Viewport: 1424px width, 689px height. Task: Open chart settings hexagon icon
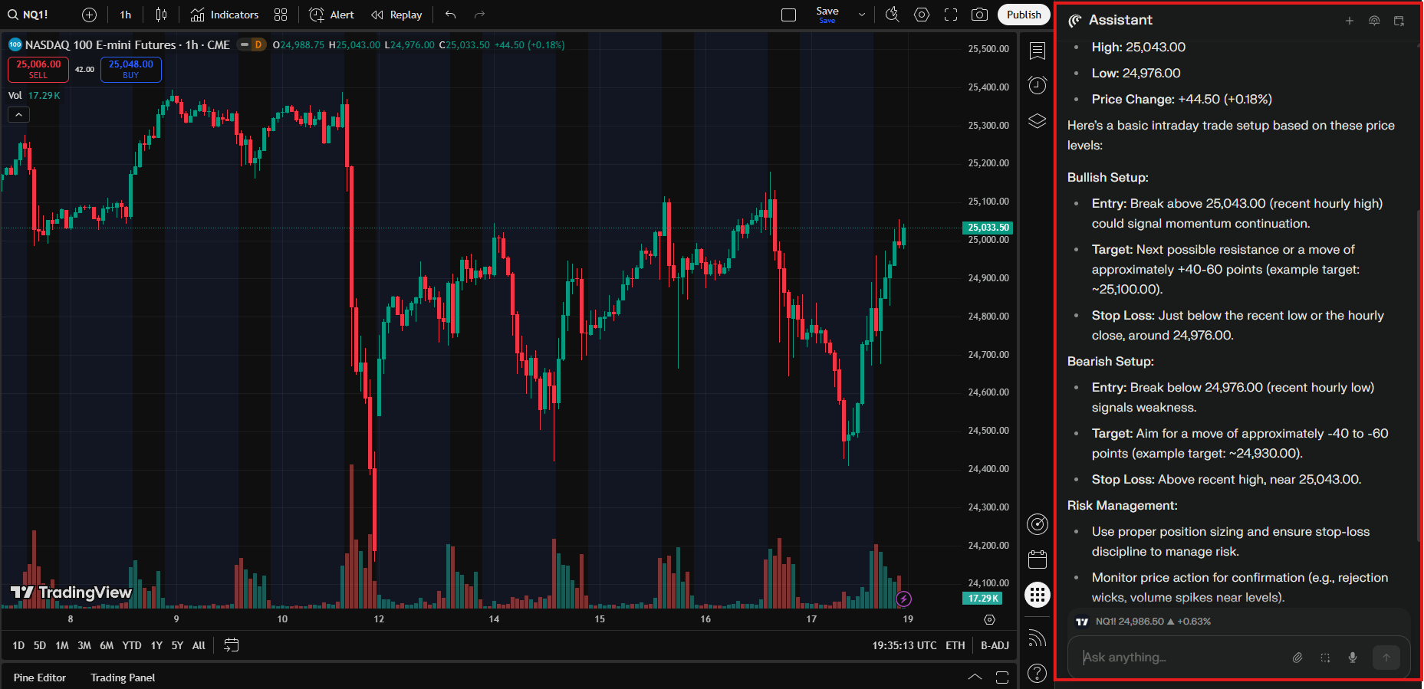922,15
